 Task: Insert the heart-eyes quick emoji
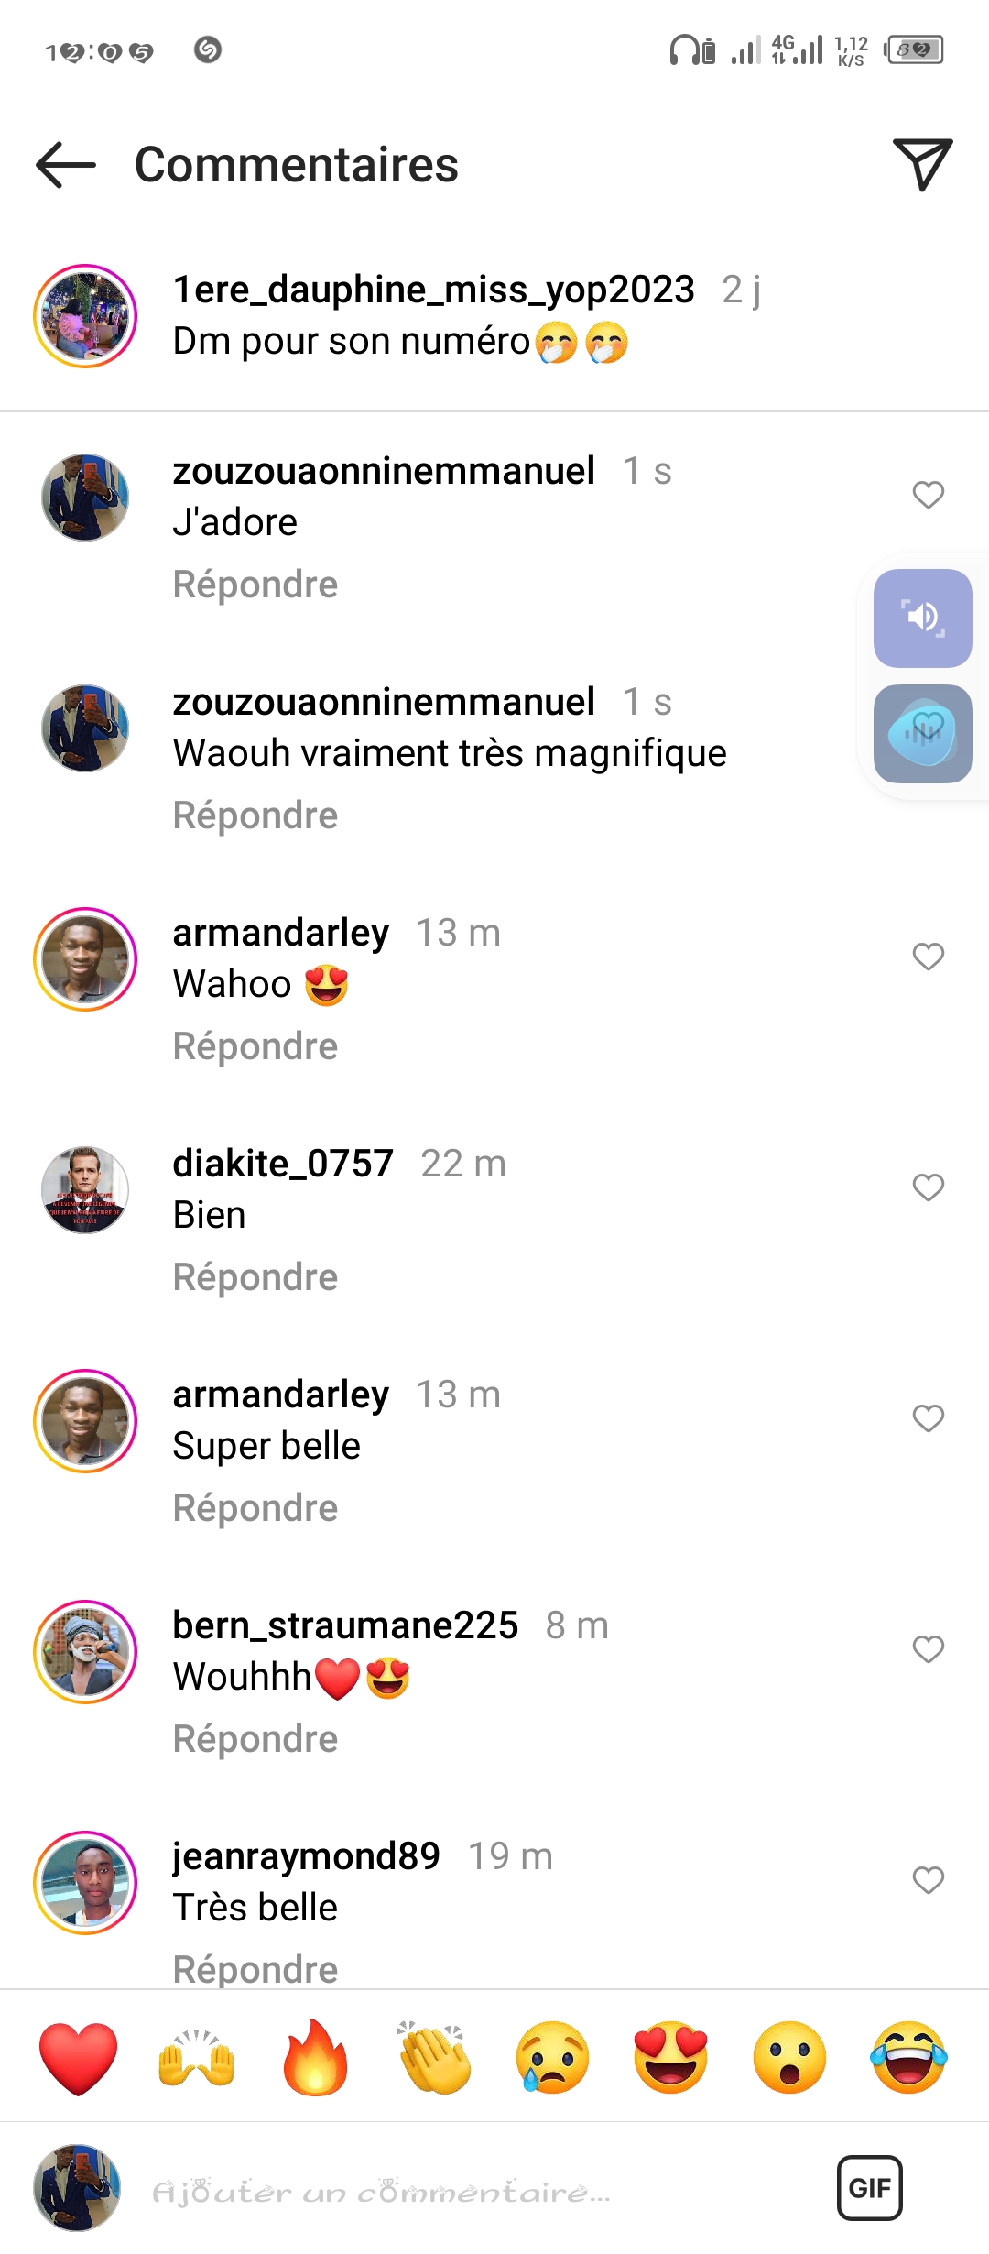pyautogui.click(x=671, y=2058)
